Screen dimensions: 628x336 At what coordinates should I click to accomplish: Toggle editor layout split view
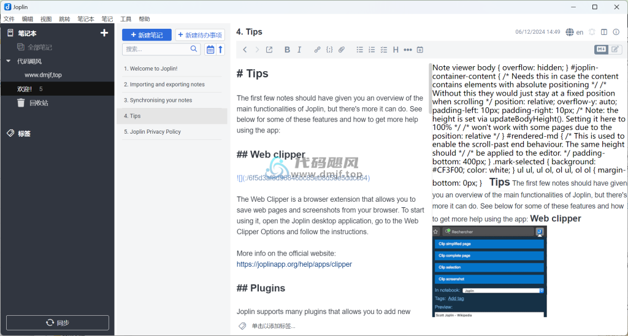tap(604, 32)
